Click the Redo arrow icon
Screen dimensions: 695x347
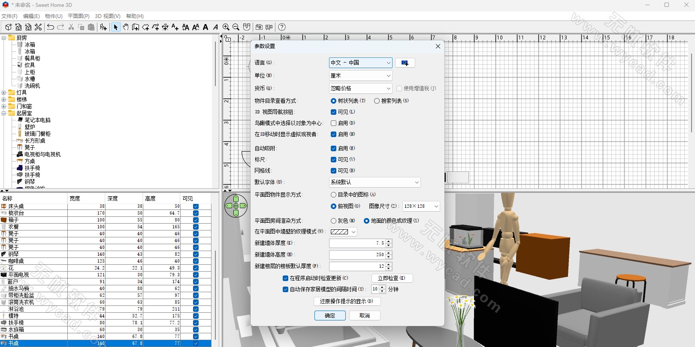coord(60,27)
